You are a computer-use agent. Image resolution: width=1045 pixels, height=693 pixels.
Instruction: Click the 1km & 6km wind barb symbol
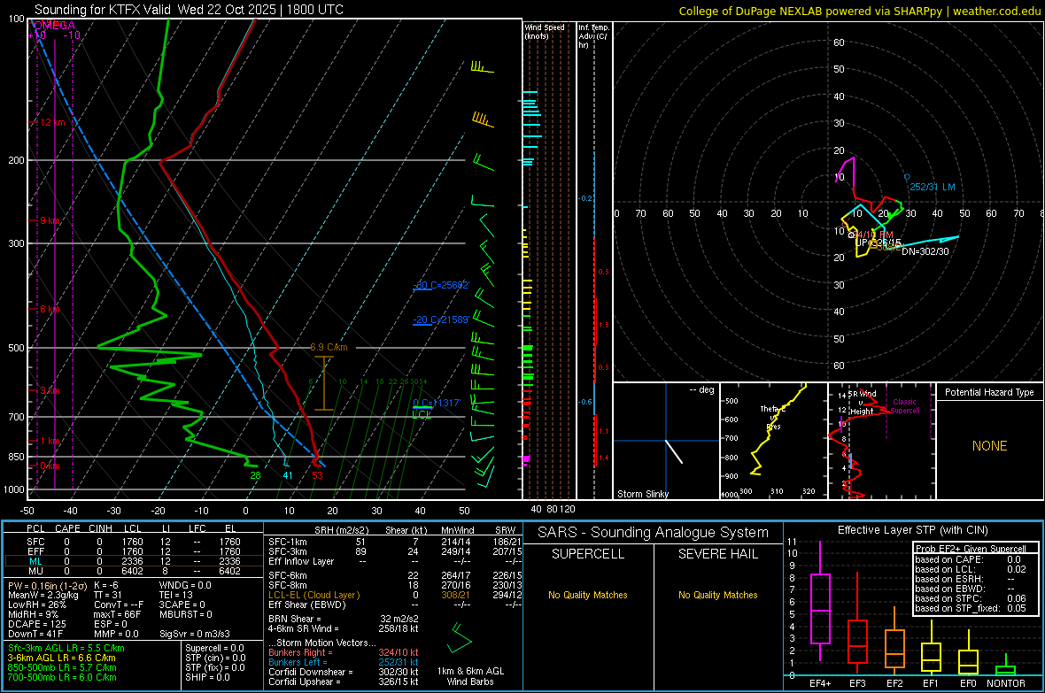(x=460, y=638)
